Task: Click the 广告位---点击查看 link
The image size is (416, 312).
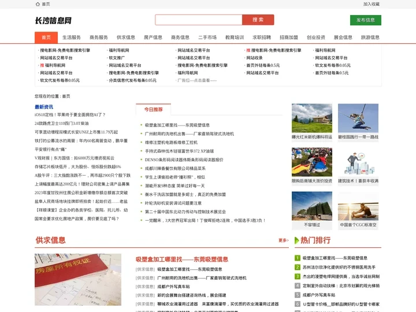Action: tap(197, 80)
